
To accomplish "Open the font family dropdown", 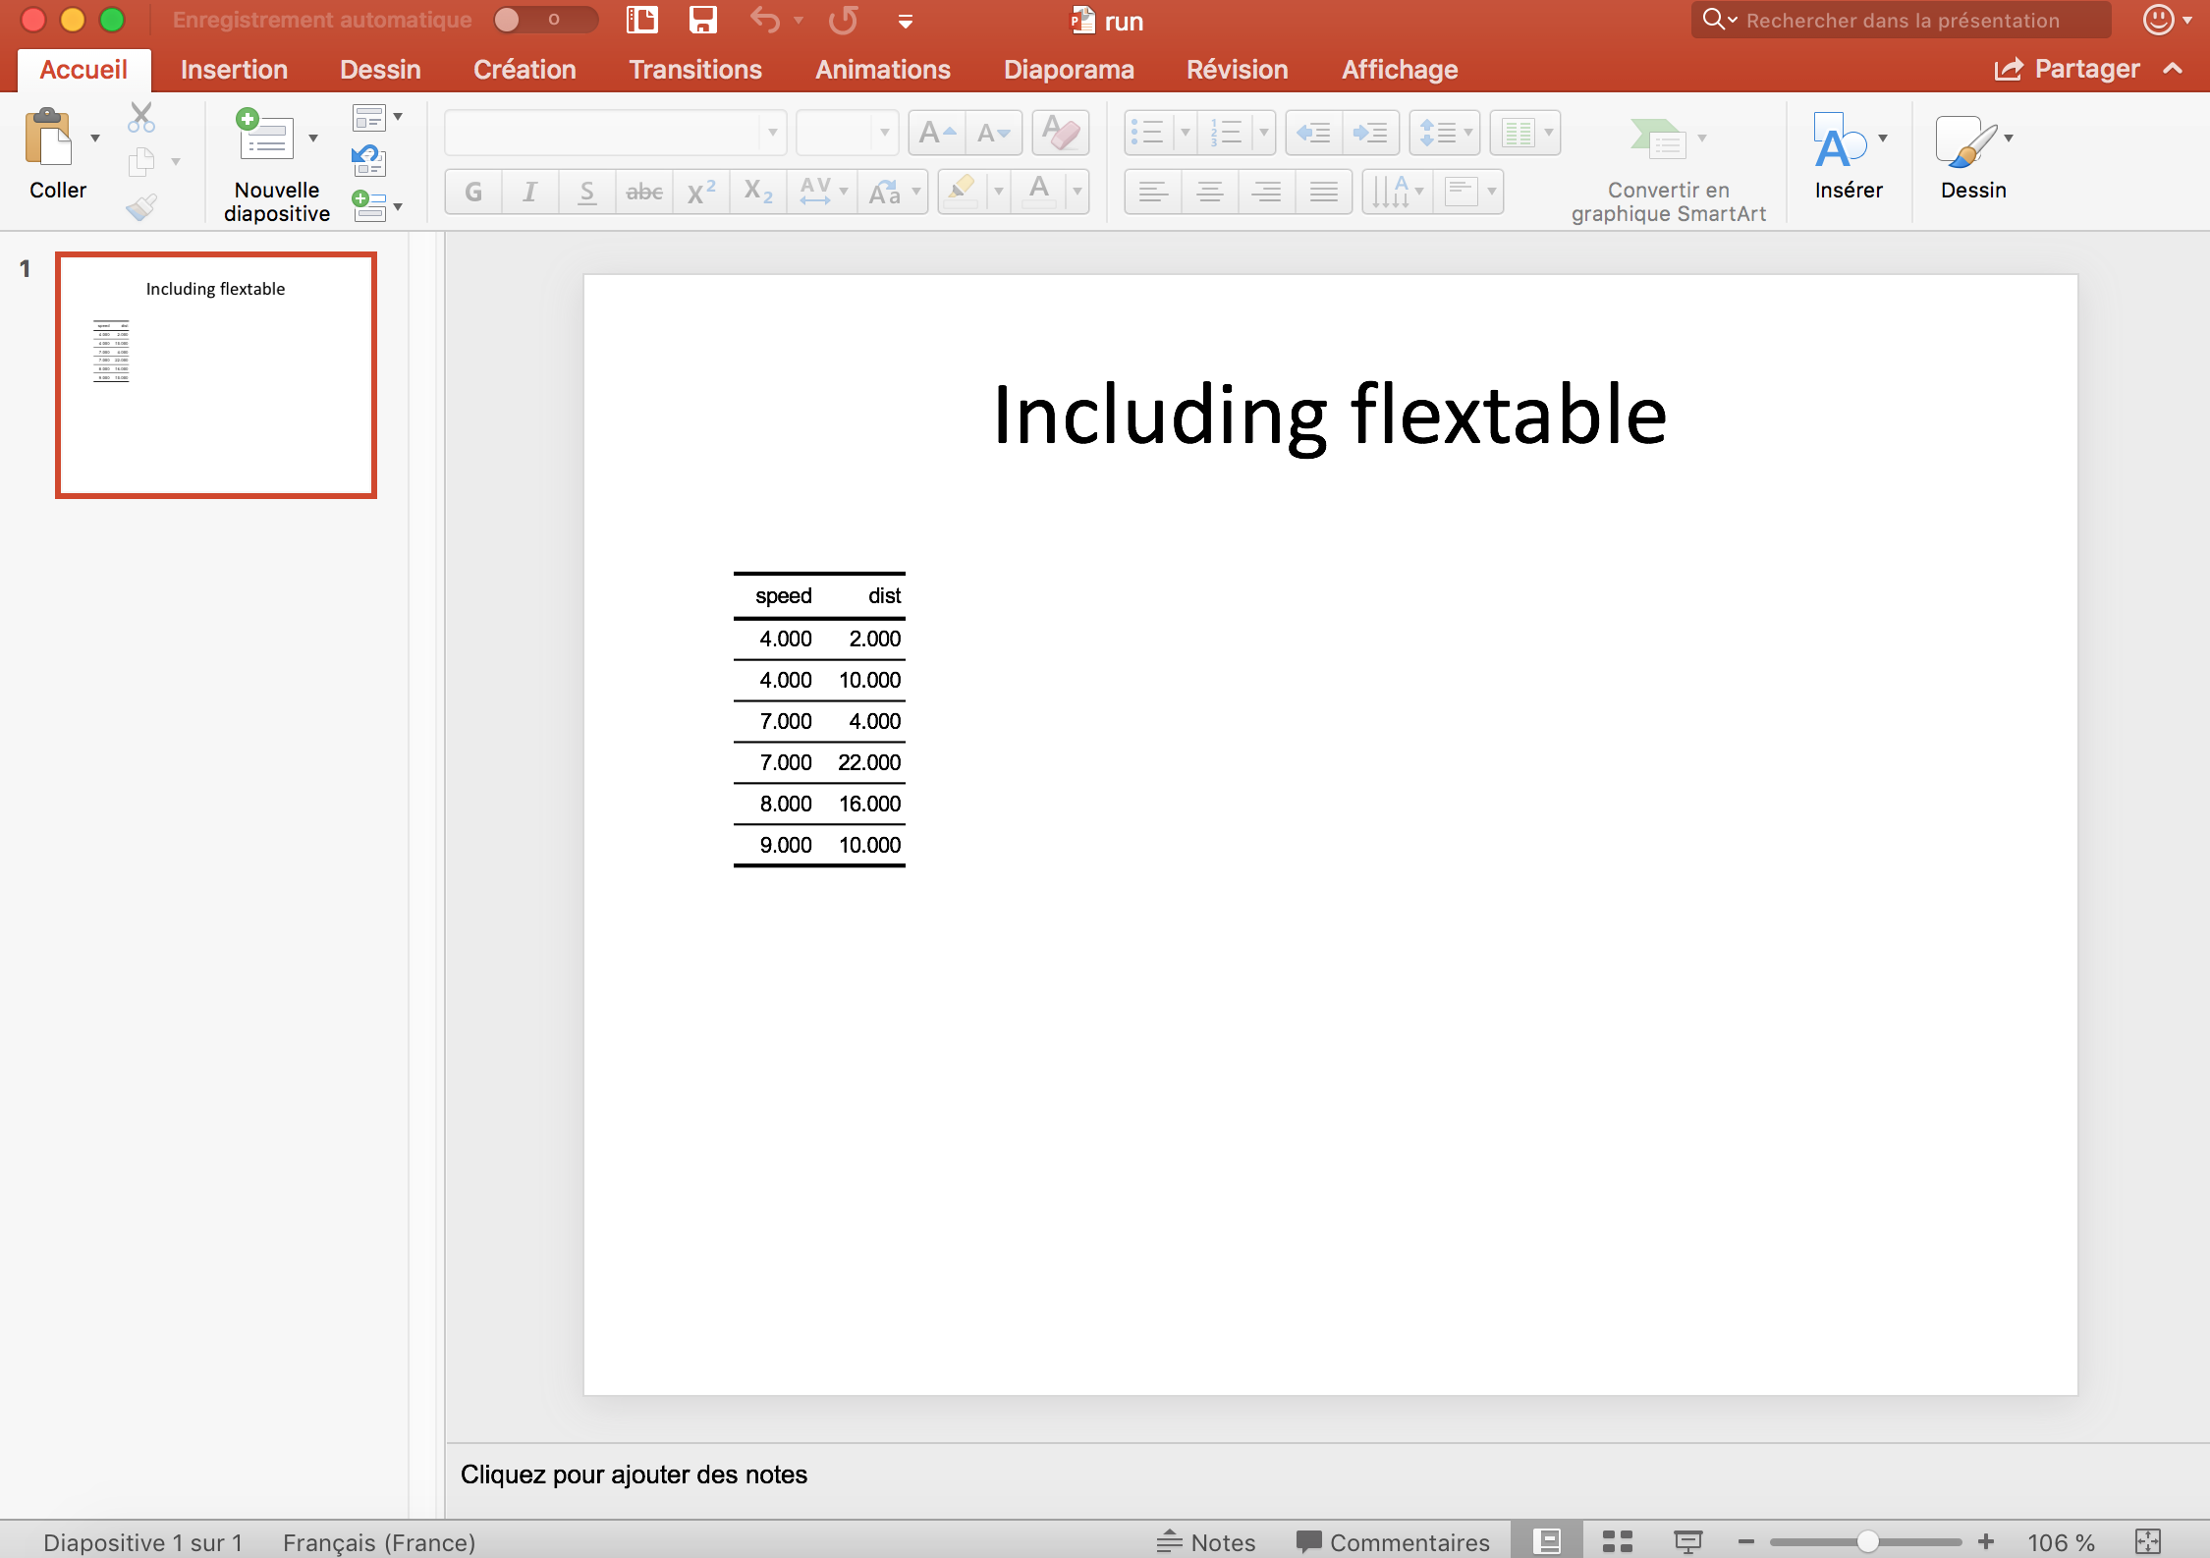I will 773,132.
